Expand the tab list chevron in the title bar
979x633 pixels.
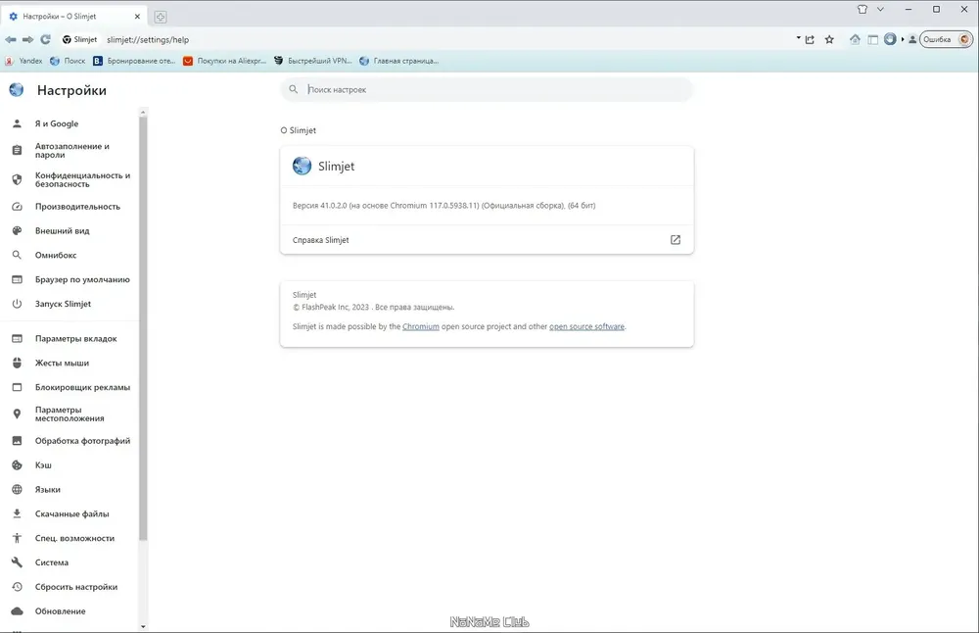coord(880,10)
